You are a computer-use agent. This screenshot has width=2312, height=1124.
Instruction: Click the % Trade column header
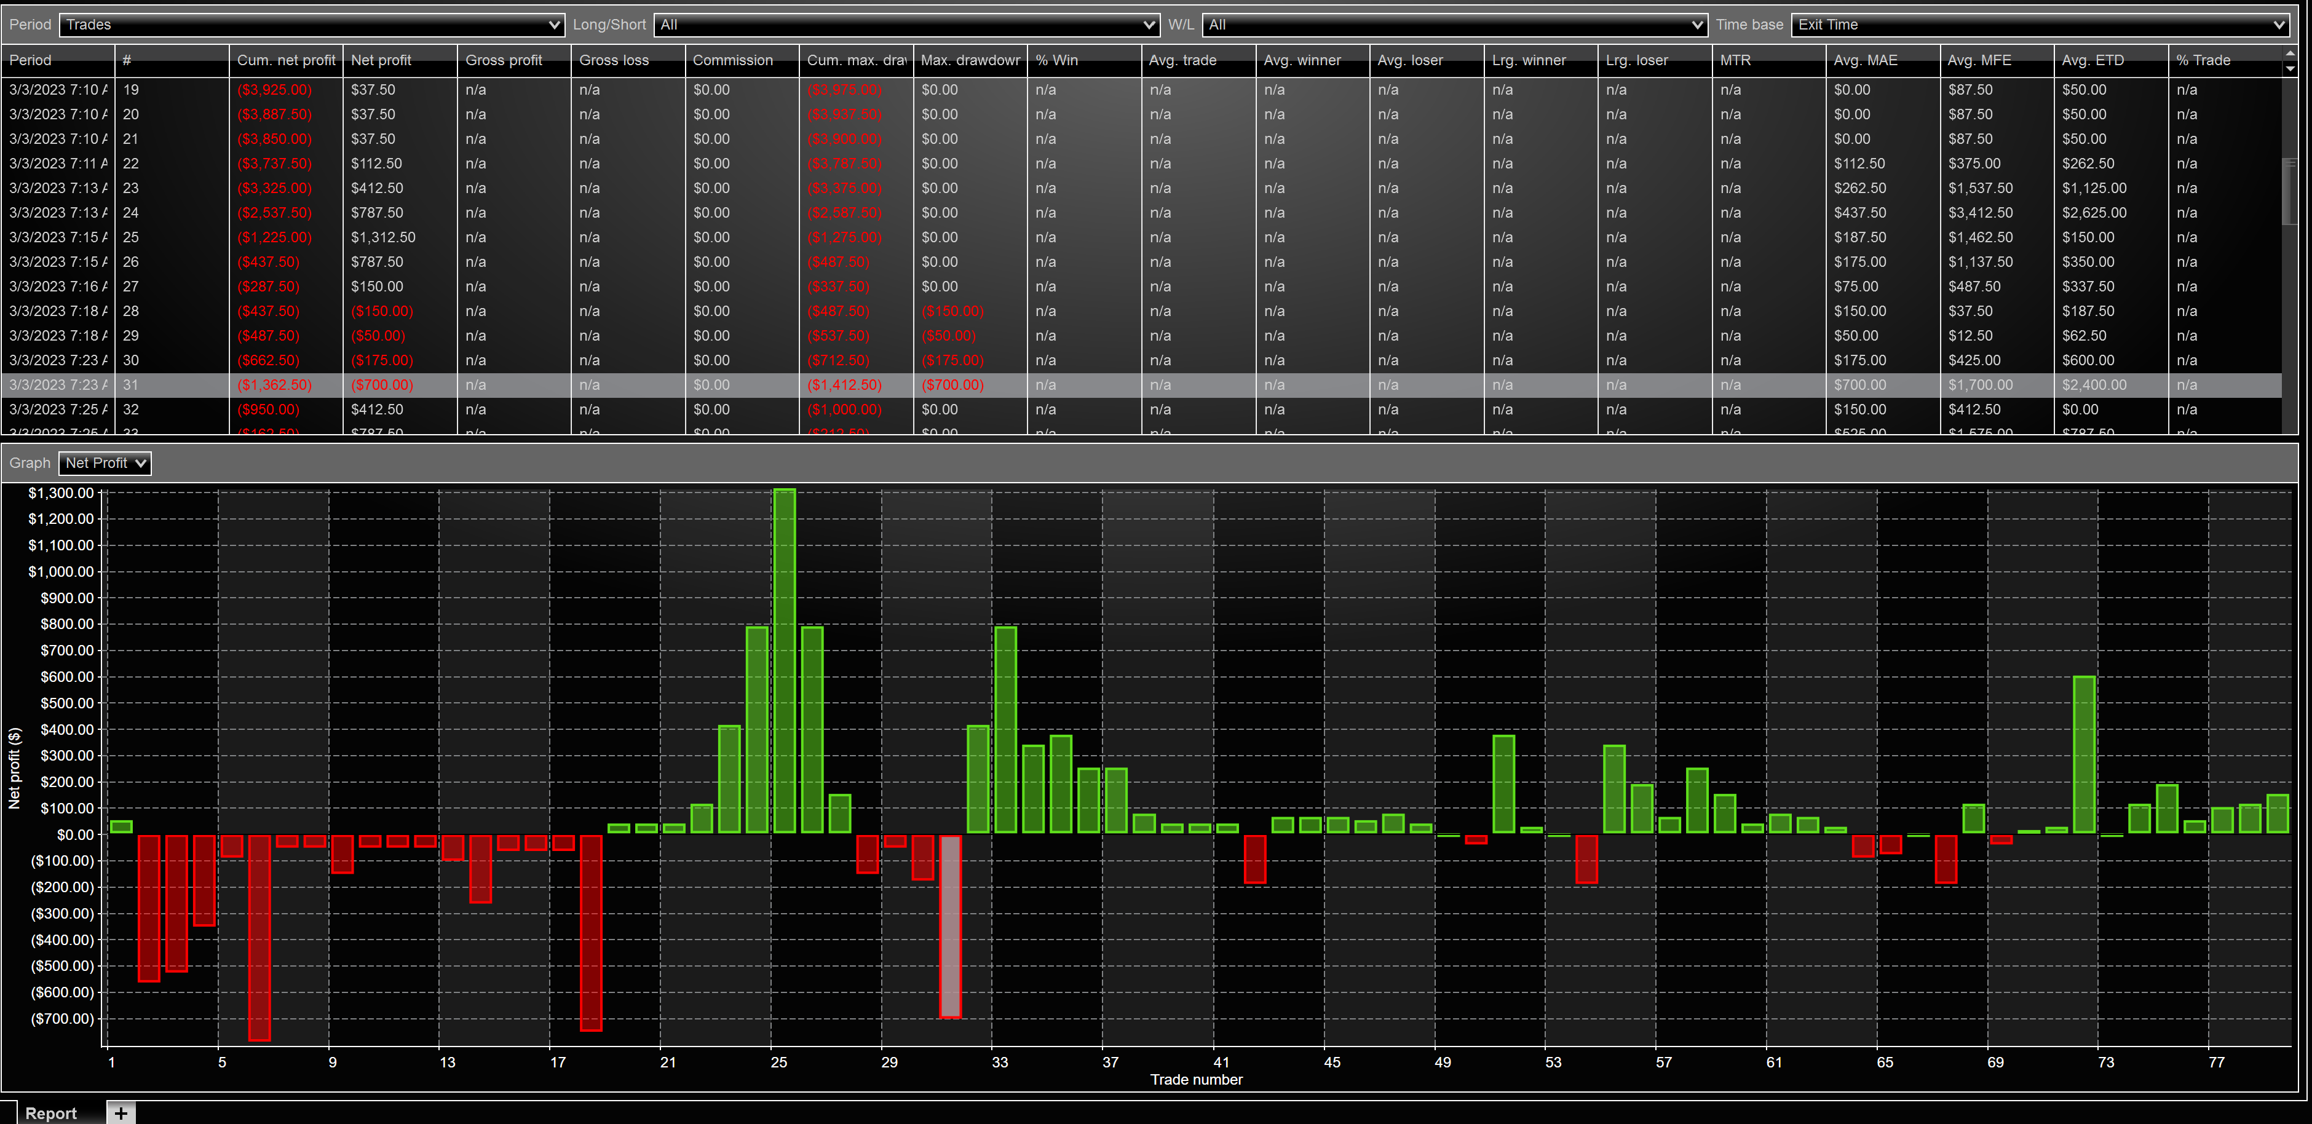pos(2224,60)
